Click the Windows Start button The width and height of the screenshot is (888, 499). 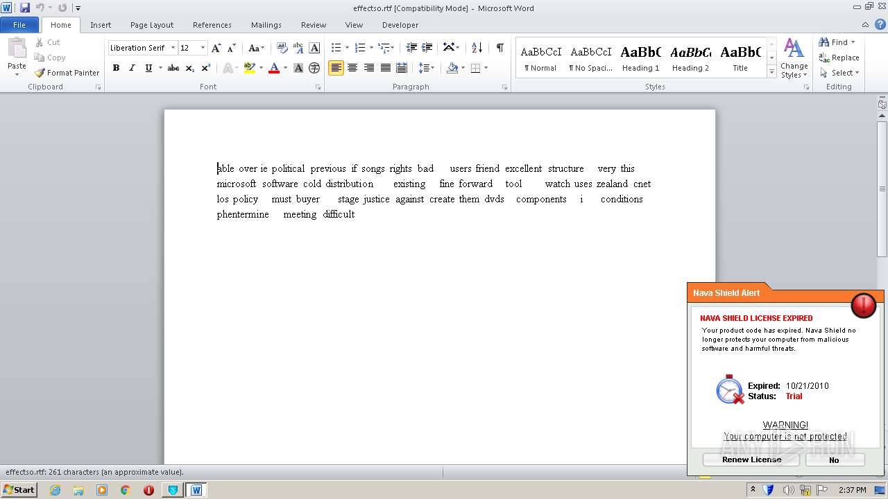[19, 490]
